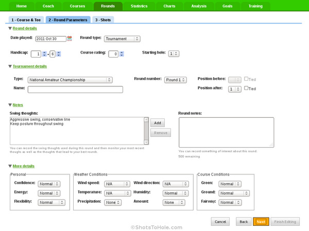Open the Round type dropdown

tap(122, 39)
